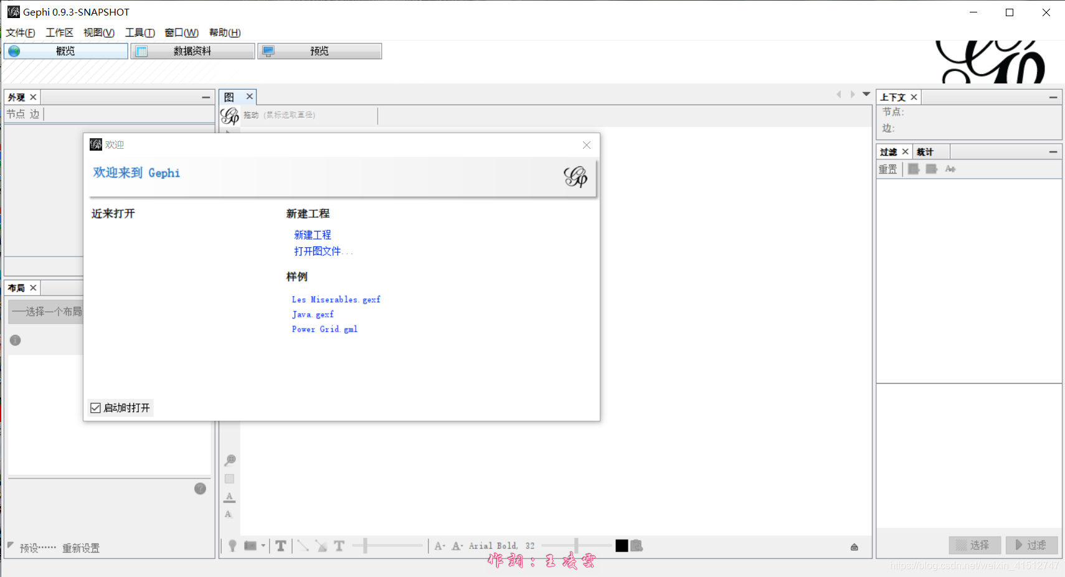This screenshot has height=577, width=1065.
Task: Minimize the 上下文 context panel
Action: 1053,97
